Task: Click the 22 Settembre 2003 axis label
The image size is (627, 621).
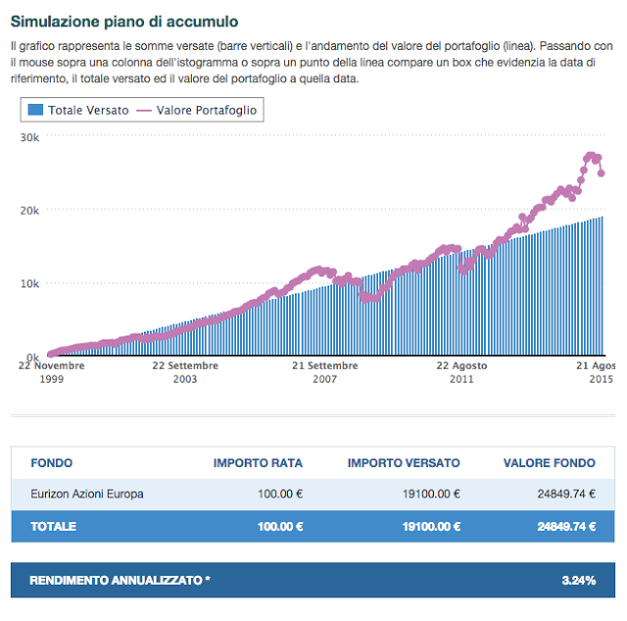Action: pyautogui.click(x=185, y=372)
